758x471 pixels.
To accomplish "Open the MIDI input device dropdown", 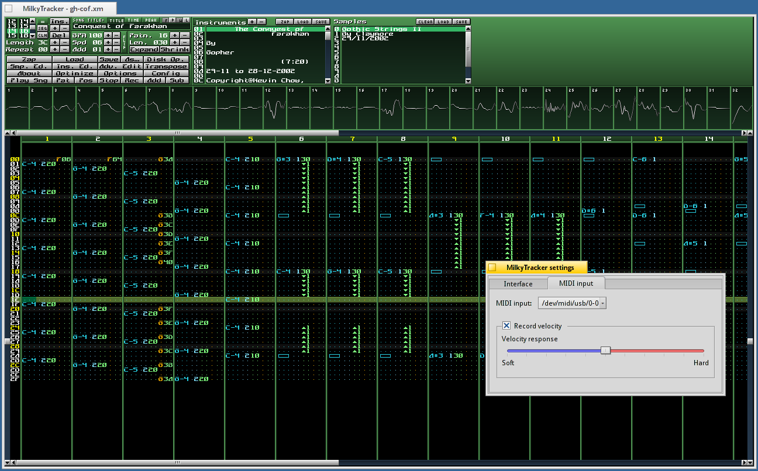I will (573, 303).
